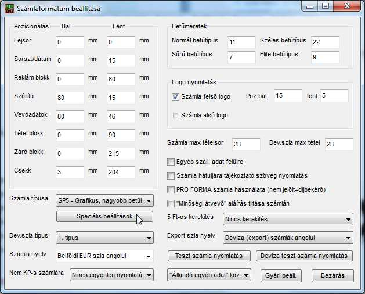The width and height of the screenshot is (365, 294).
Task: Maximize the Számlaformátum beállítása window
Action: [x=326, y=6]
